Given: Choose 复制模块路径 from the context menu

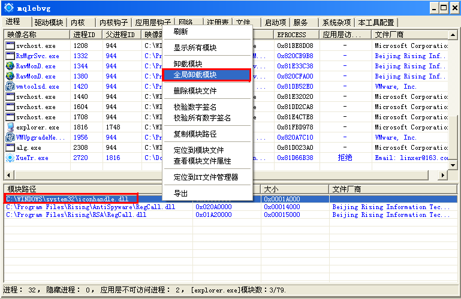Looking at the screenshot, I should pos(195,134).
